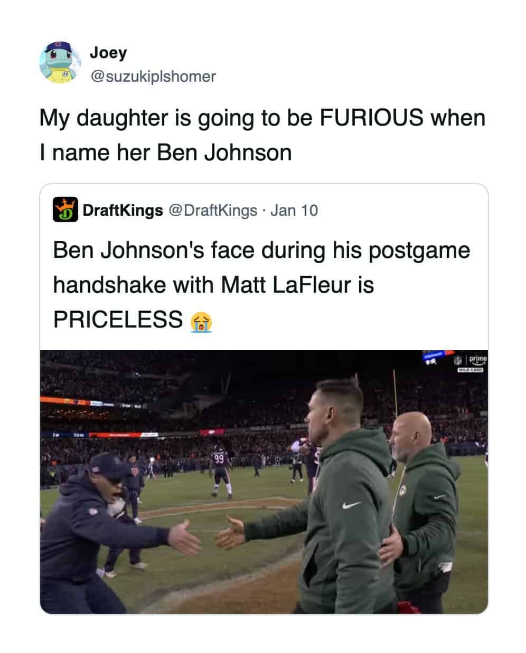
Task: Click Joey's Squirtle profile avatar
Action: [x=58, y=63]
